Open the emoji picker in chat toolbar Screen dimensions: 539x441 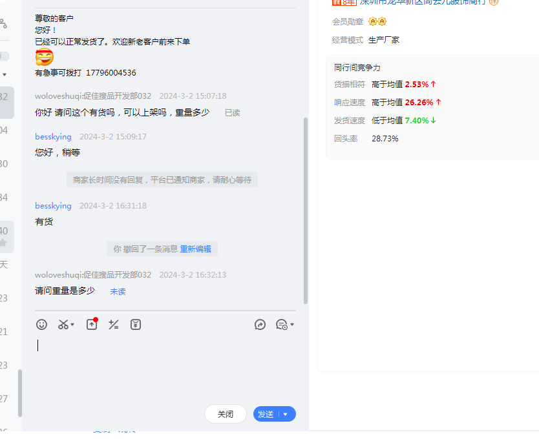[42, 325]
